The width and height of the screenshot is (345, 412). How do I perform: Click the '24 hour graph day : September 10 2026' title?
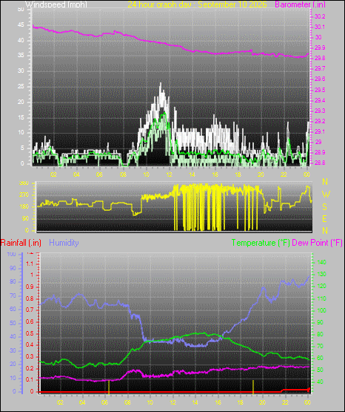(197, 4)
